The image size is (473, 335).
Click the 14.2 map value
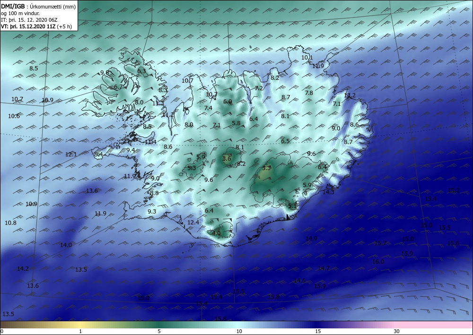point(23,268)
